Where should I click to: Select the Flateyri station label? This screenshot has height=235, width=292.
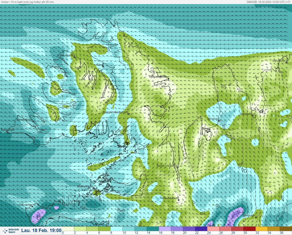[56, 67]
